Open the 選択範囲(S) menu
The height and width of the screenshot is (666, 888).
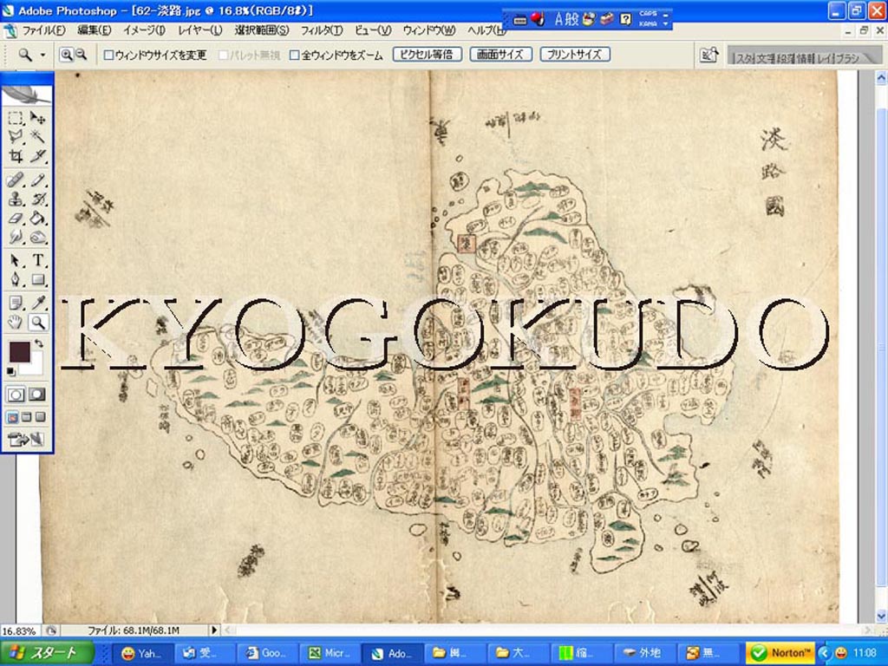tap(262, 30)
